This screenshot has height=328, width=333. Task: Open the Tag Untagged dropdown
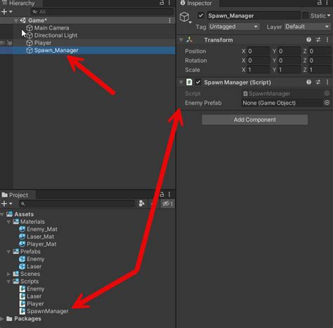(x=234, y=27)
